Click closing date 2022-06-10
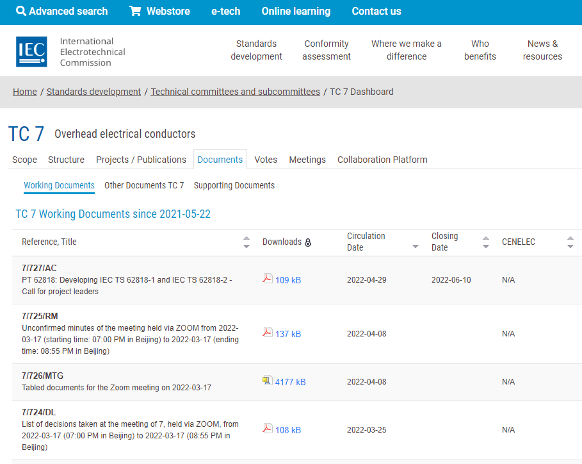Screen dimensions: 582x464 click(x=451, y=280)
